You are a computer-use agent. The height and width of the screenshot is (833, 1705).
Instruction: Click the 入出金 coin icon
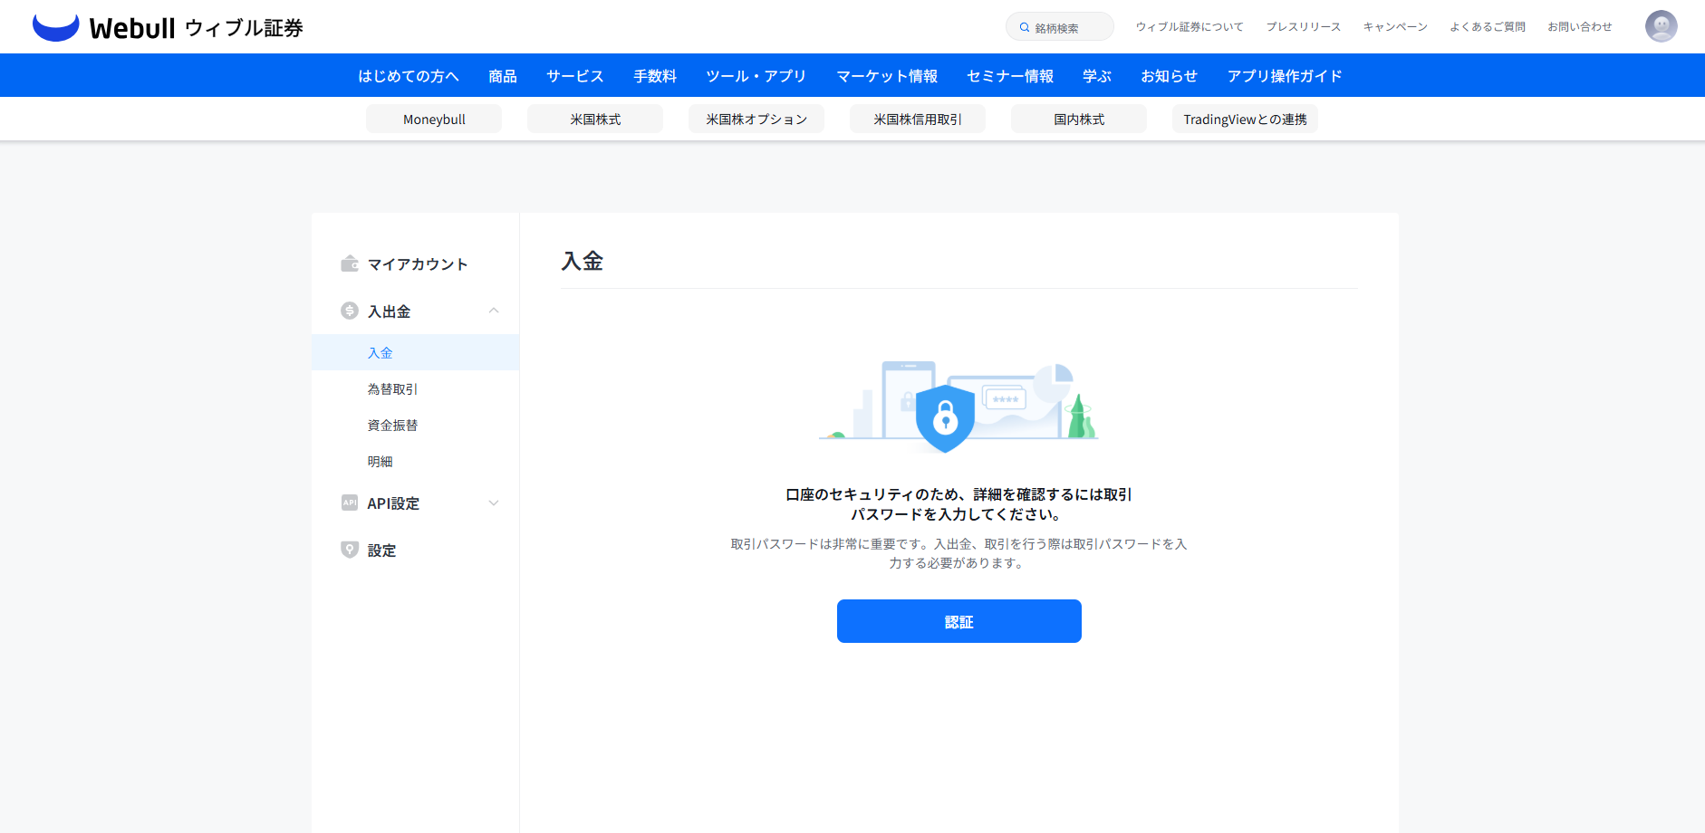click(x=349, y=311)
